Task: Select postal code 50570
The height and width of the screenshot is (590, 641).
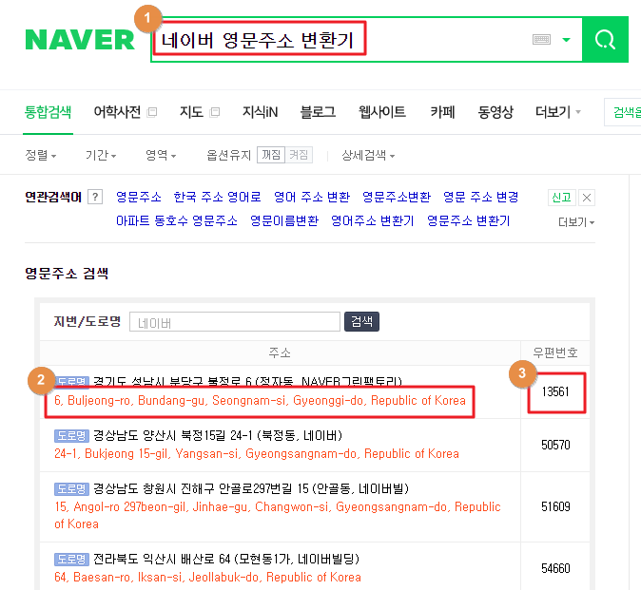Action: 555,445
